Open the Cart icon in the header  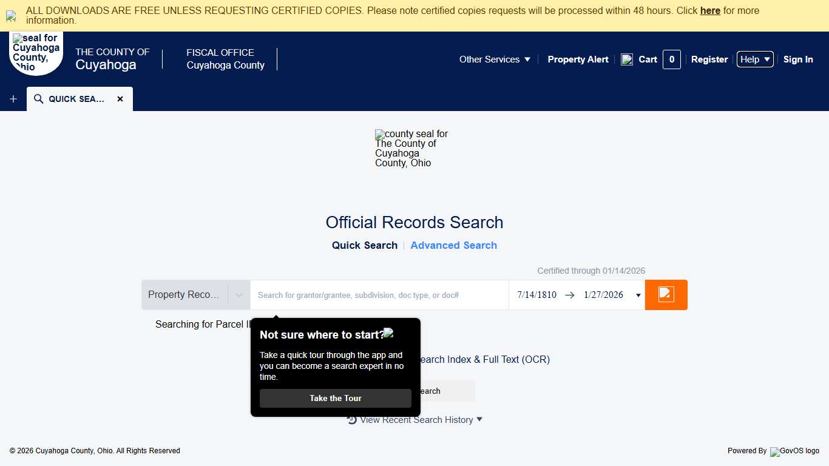click(627, 59)
